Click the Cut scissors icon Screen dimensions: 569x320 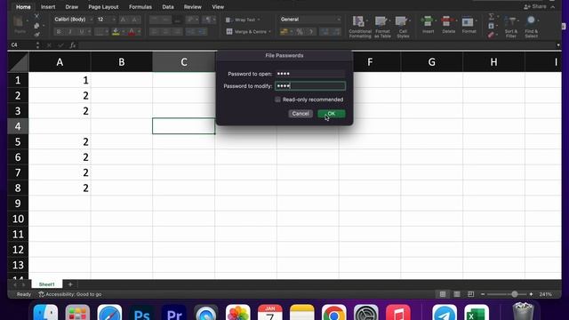pyautogui.click(x=36, y=16)
